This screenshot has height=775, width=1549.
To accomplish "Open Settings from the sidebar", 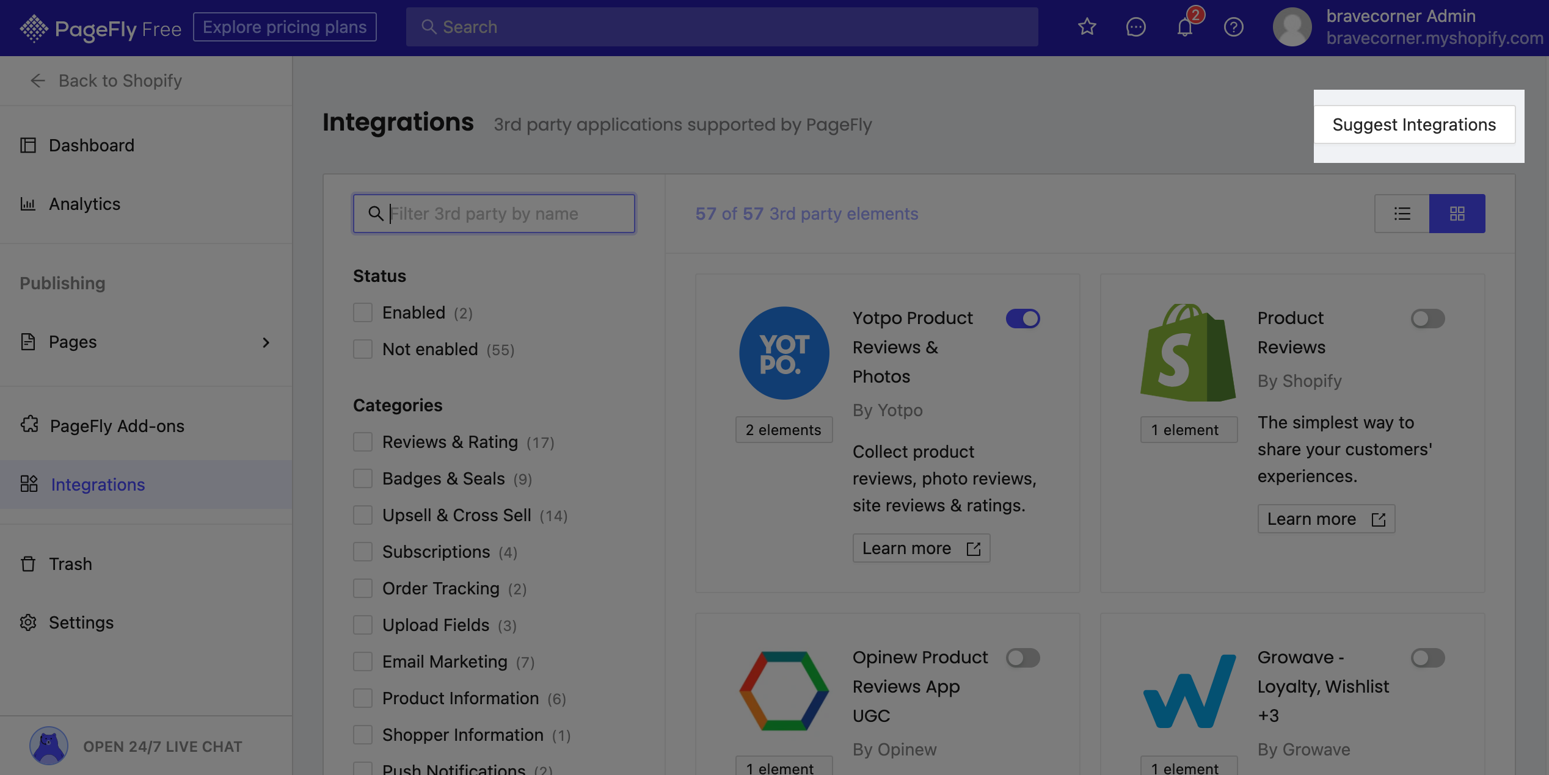I will pyautogui.click(x=146, y=622).
